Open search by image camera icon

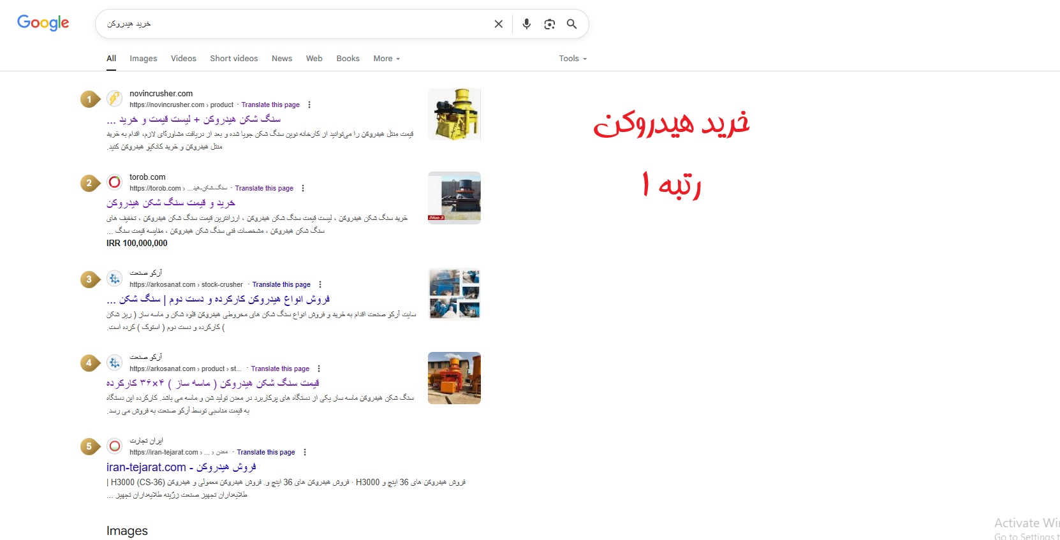coord(549,24)
